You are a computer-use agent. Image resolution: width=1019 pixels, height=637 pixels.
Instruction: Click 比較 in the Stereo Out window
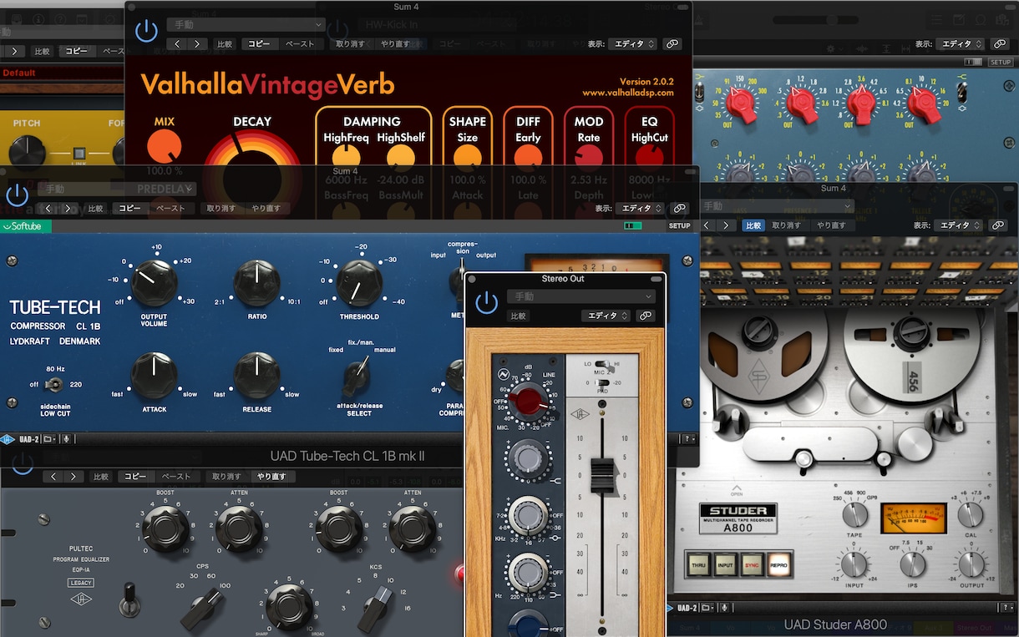click(x=518, y=316)
